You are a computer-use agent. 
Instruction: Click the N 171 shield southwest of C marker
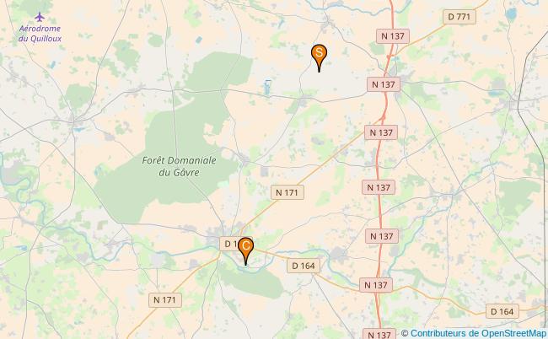(x=165, y=300)
